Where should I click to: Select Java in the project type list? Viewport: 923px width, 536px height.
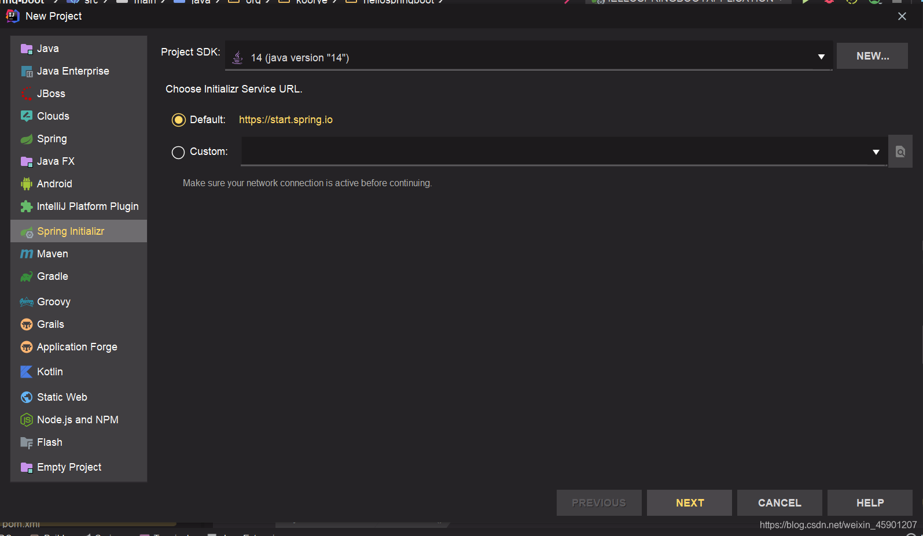coord(79,49)
